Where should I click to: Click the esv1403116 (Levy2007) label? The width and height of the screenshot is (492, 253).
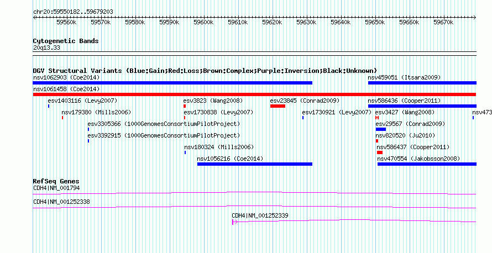point(82,101)
